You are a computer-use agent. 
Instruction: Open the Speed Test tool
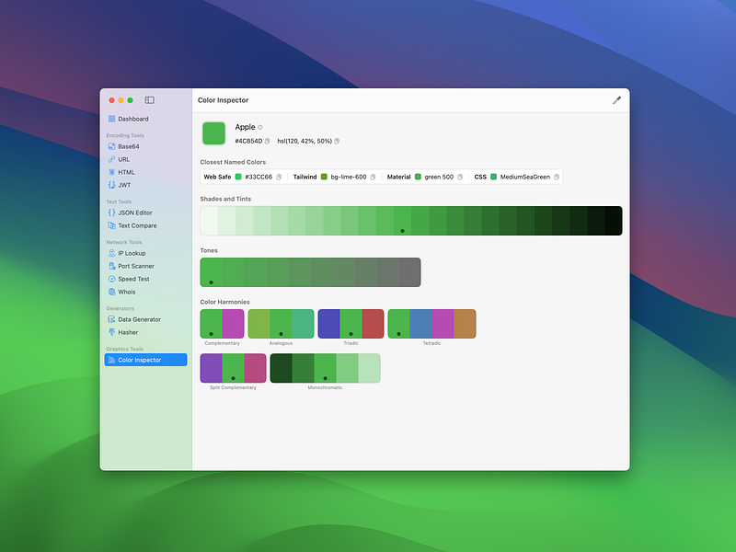(x=145, y=279)
